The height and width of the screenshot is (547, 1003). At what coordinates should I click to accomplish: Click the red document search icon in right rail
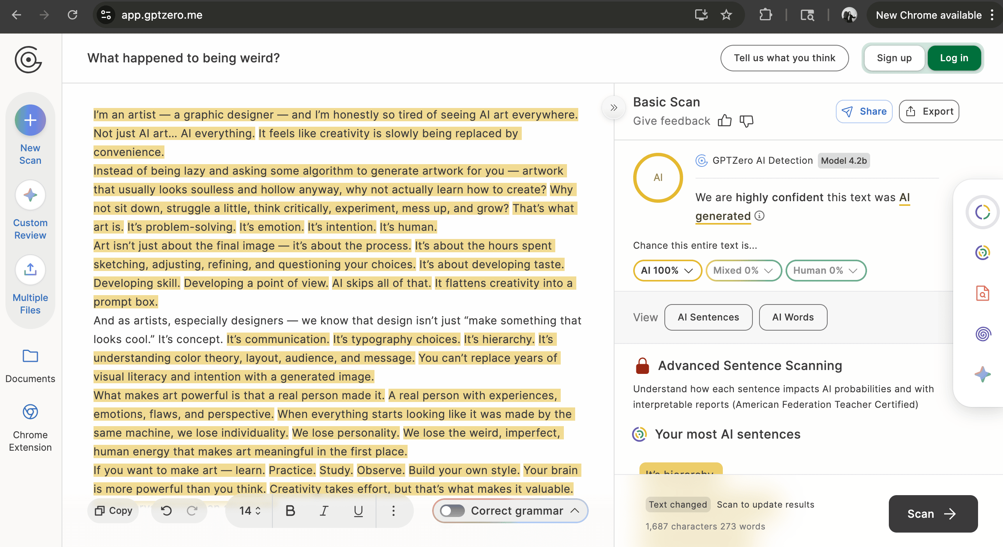point(983,293)
